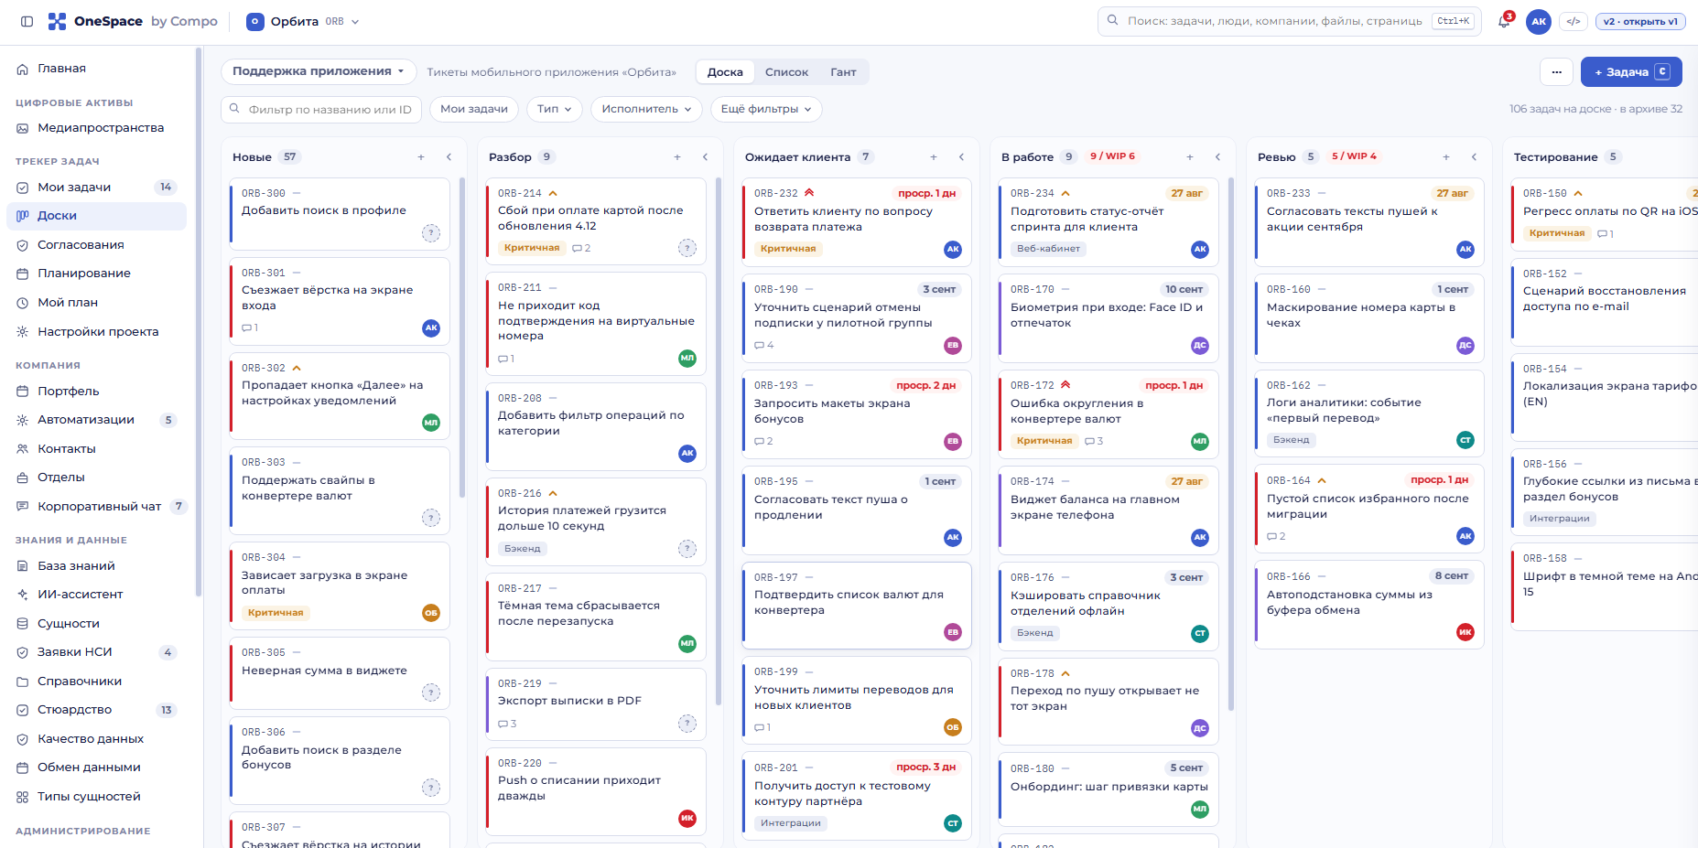Add a card to the Ревью column
This screenshot has width=1698, height=848.
point(1446,157)
